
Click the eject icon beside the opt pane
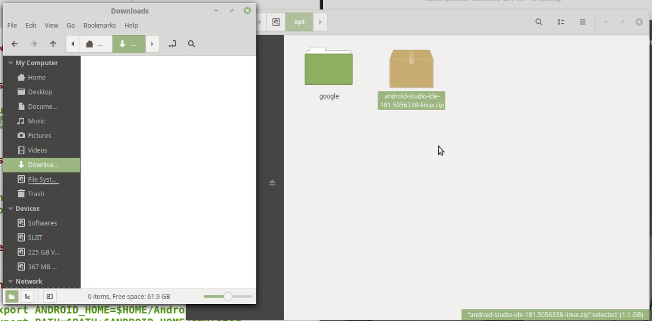(272, 182)
